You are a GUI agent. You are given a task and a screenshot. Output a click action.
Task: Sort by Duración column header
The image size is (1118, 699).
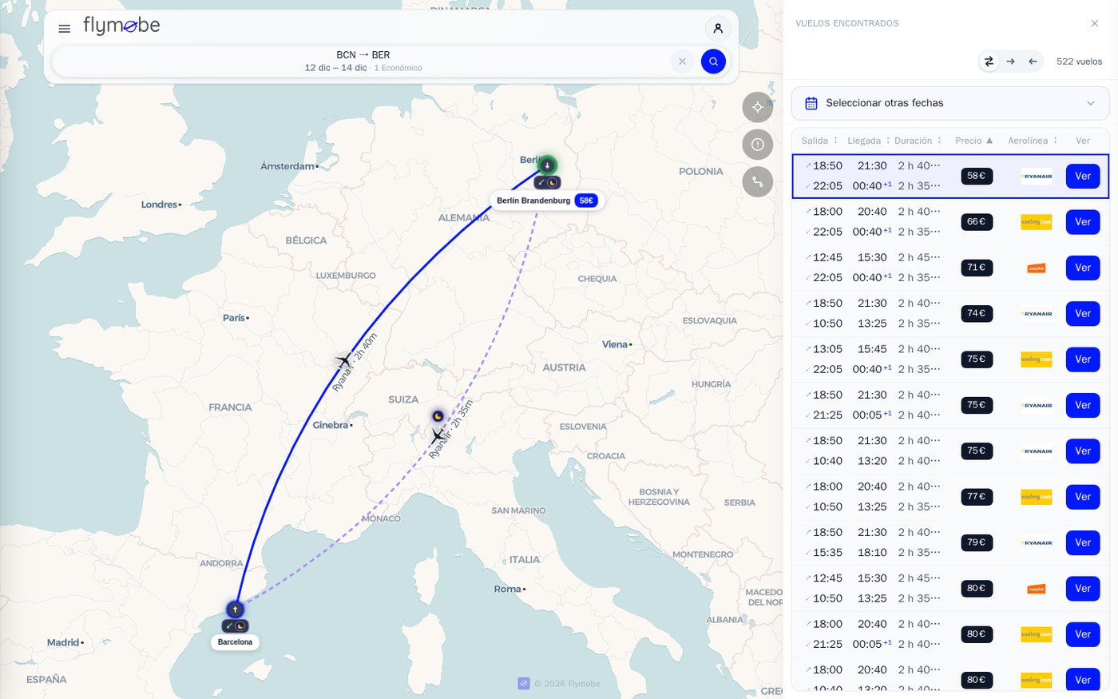pyautogui.click(x=918, y=141)
